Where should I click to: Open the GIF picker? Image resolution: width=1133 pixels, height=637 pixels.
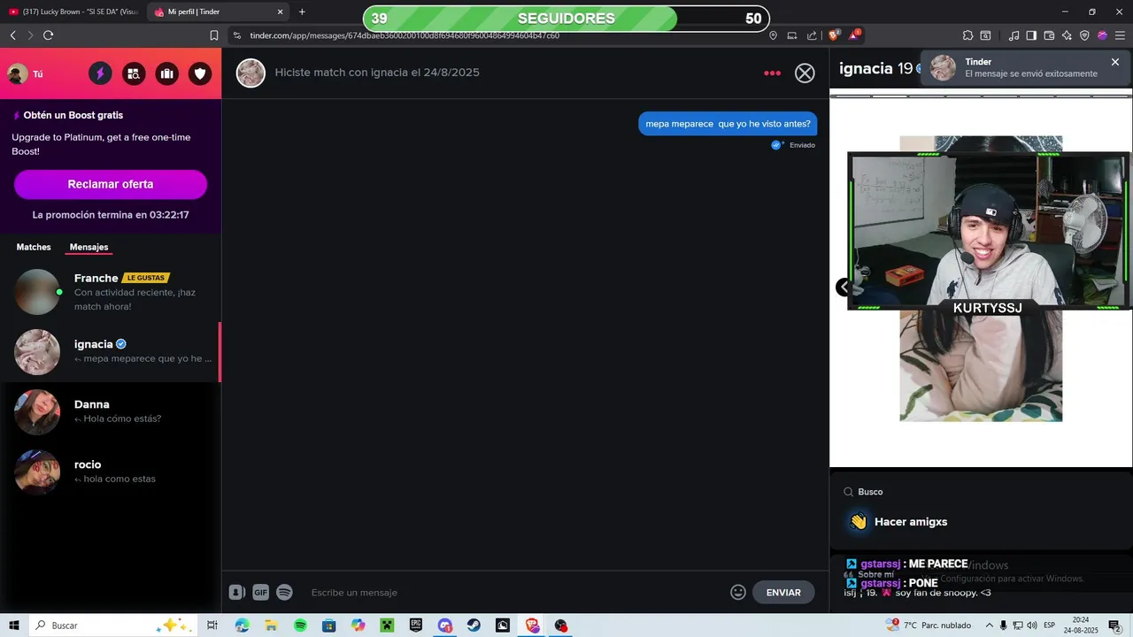point(260,593)
